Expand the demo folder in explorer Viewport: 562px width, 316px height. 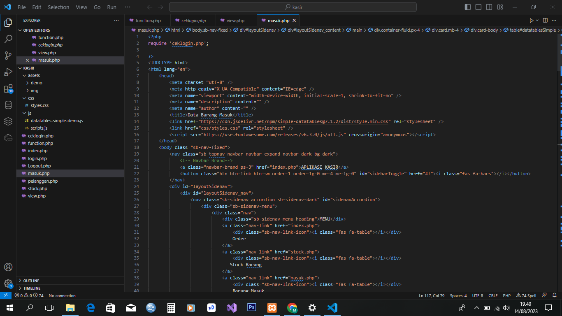point(36,83)
